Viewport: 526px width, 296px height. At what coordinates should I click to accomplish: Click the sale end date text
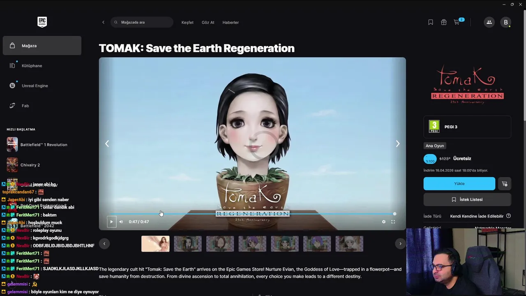(x=456, y=170)
